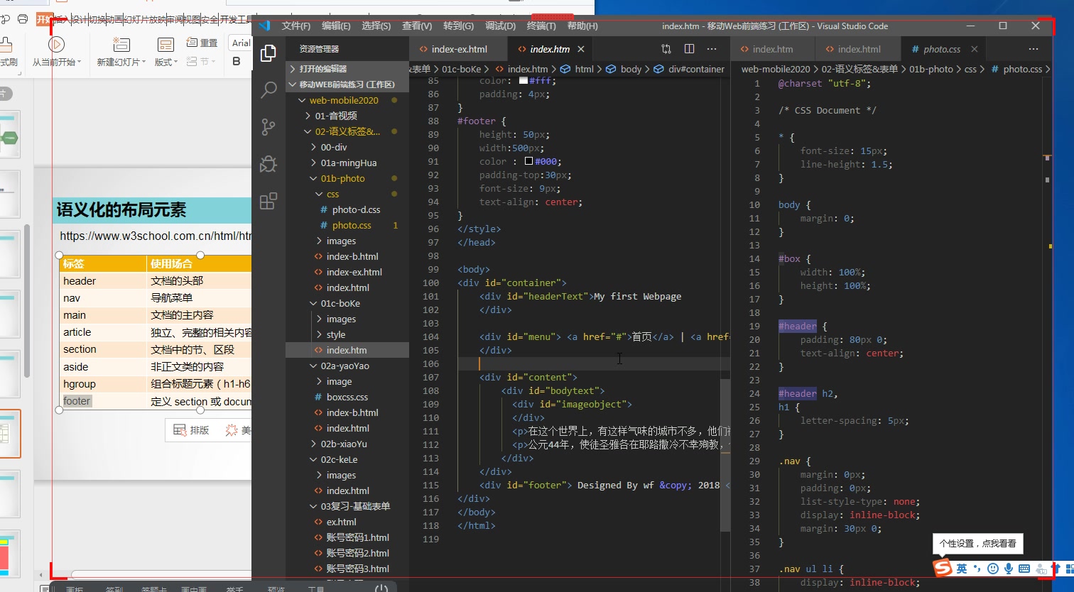Start Sogou voice input microphone
Image resolution: width=1074 pixels, height=592 pixels.
coord(1009,569)
